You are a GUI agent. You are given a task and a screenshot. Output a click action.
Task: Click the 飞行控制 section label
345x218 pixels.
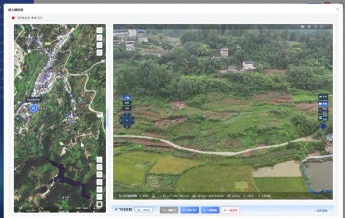[125, 209]
